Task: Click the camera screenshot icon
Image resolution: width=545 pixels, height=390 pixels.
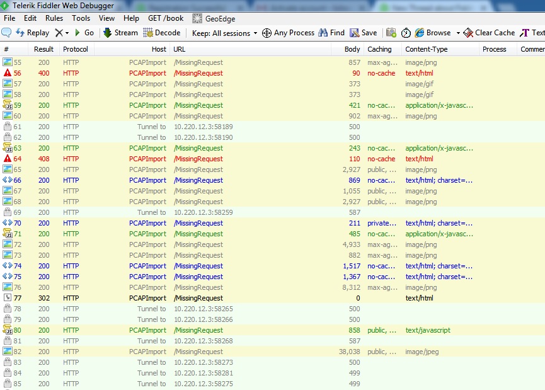Action: [391, 33]
